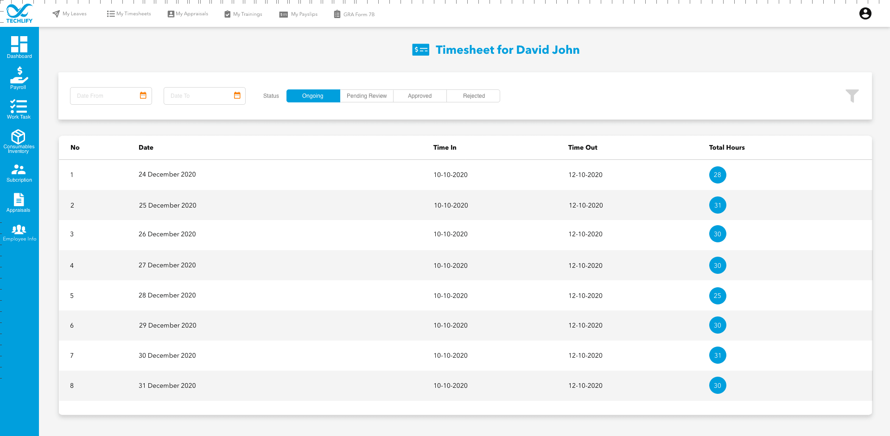This screenshot has width=890, height=436.
Task: Click the filter funnel icon
Action: [x=852, y=96]
